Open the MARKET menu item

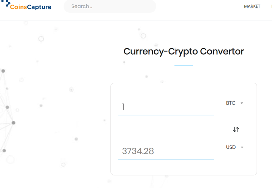252,6
